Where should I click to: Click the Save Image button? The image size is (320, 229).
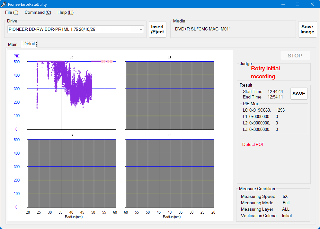tap(307, 29)
